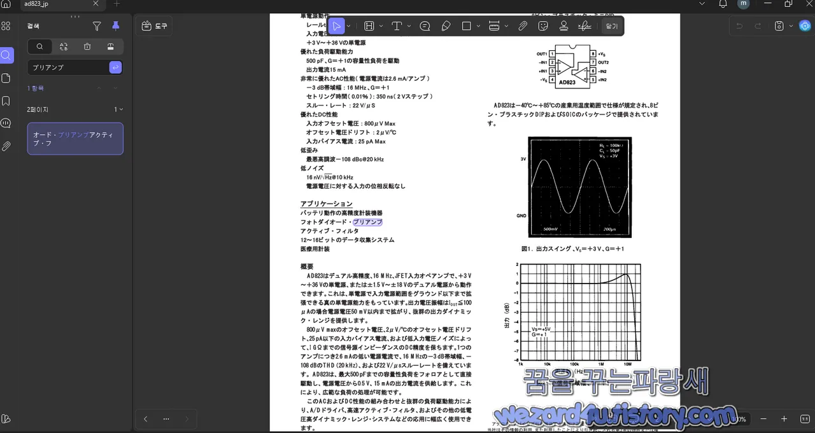This screenshot has height=433, width=815.
Task: Open the tab list chevron in title bar
Action: tap(703, 4)
